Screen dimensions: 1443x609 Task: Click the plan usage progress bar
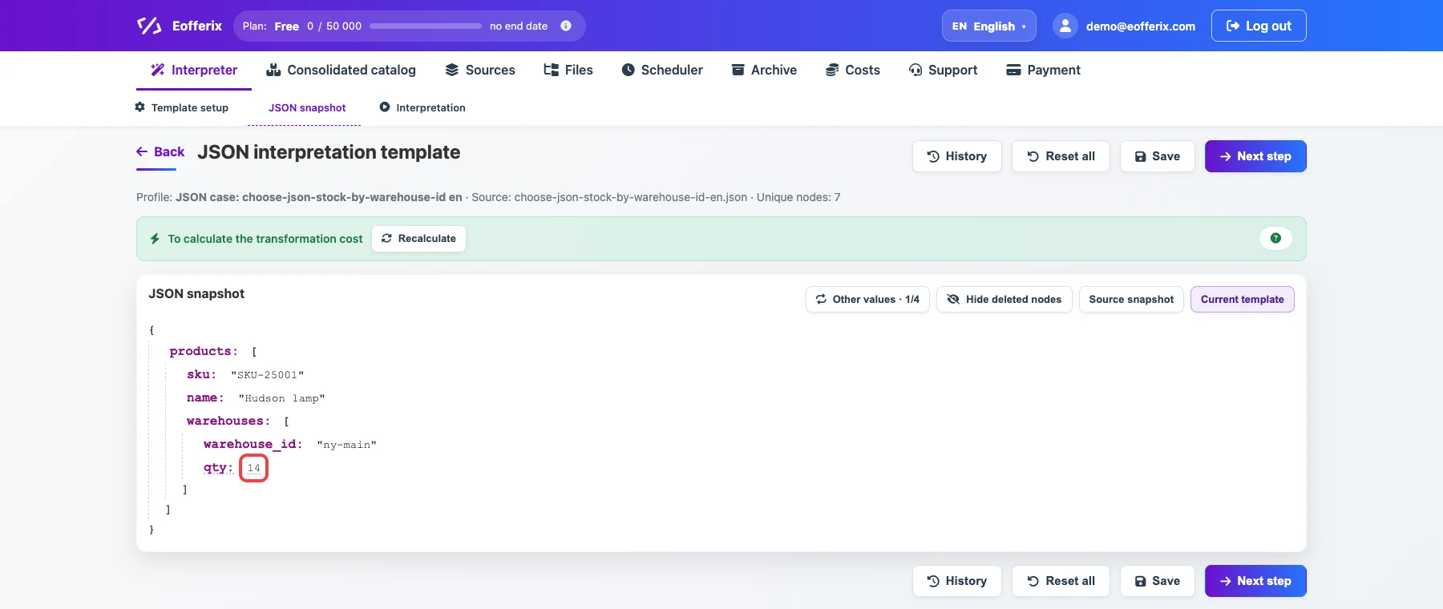point(426,26)
